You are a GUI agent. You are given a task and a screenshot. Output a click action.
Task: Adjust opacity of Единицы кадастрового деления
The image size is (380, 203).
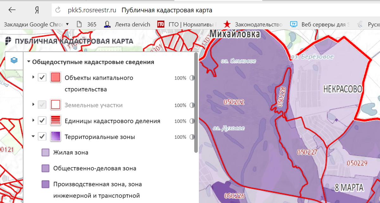192,121
